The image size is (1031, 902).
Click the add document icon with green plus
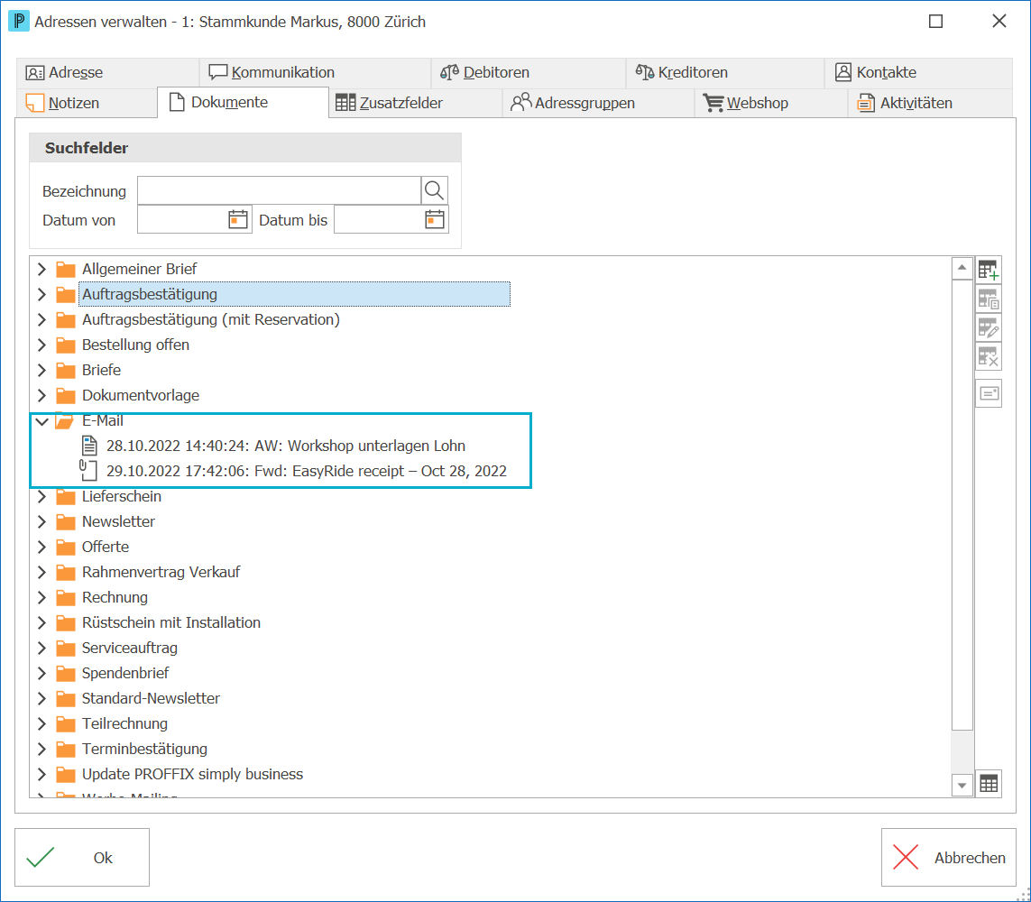coord(988,270)
